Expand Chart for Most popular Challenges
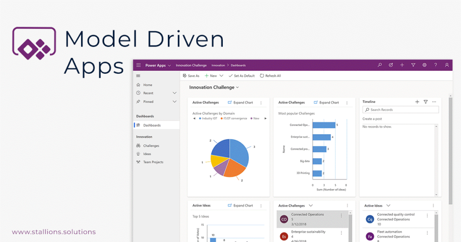The image size is (461, 242). (326, 103)
